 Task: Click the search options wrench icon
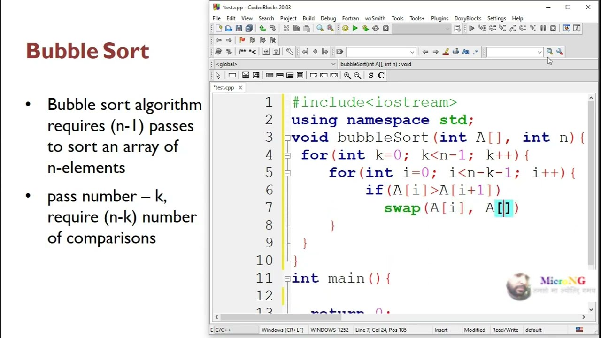(560, 52)
